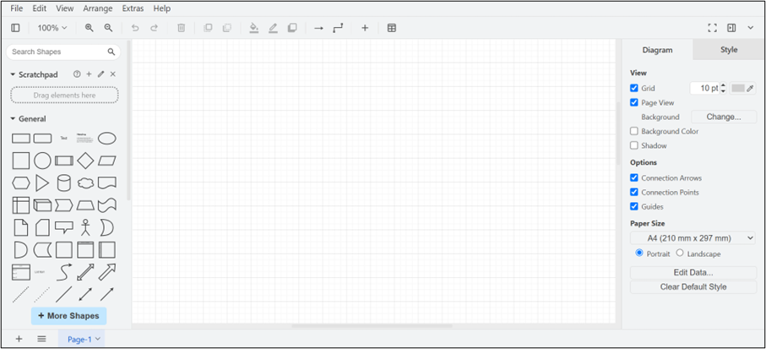Image resolution: width=766 pixels, height=349 pixels.
Task: Click the More Shapes button
Action: tap(68, 316)
